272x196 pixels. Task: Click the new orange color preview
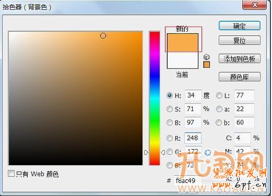[x=183, y=43]
